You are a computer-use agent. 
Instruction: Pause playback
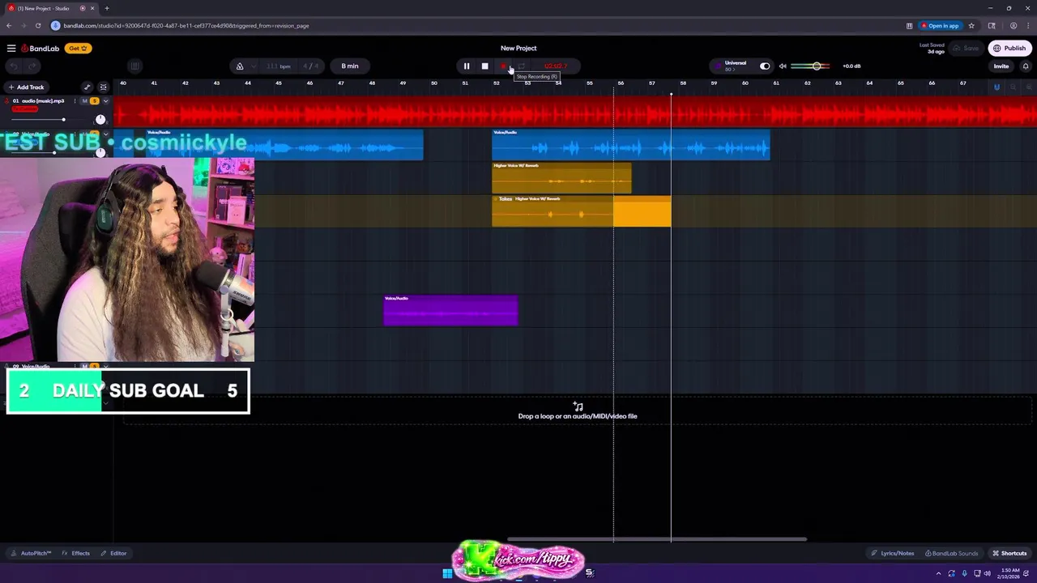click(x=467, y=66)
